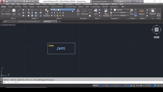Expand the Layers panel
Screen dimensions: 163x92
pyautogui.click(x=59, y=18)
